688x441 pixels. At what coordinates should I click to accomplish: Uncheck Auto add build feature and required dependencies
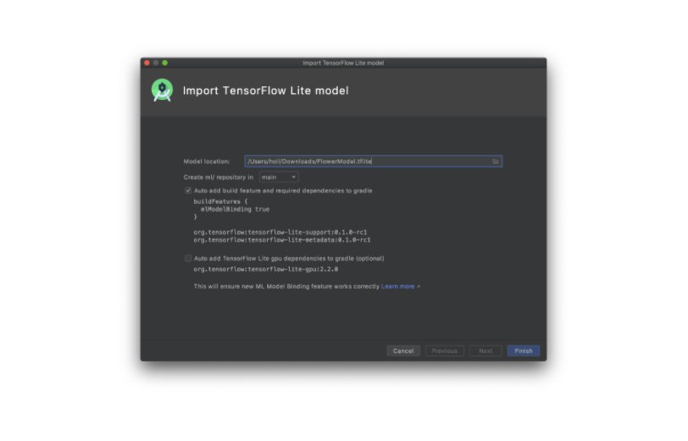point(188,190)
